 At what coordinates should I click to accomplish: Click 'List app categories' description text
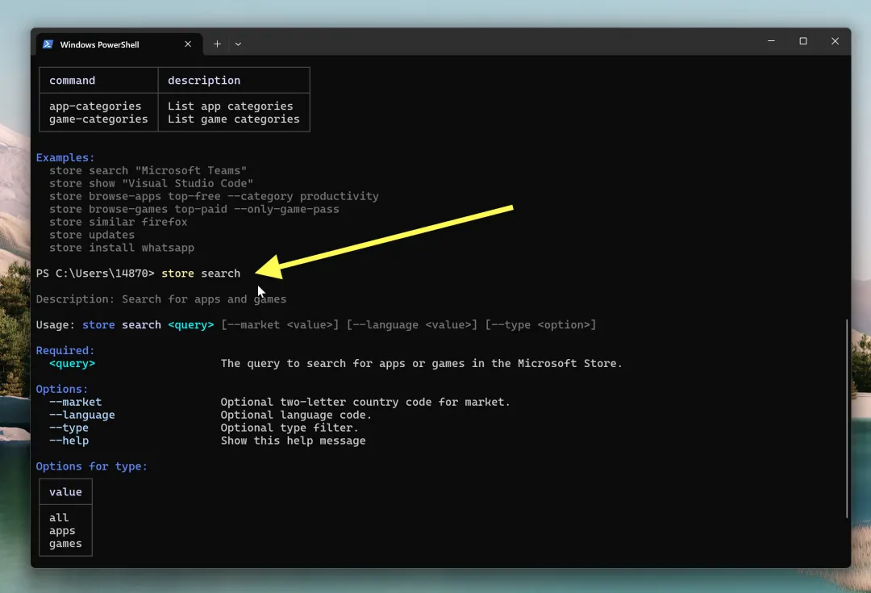coord(230,106)
